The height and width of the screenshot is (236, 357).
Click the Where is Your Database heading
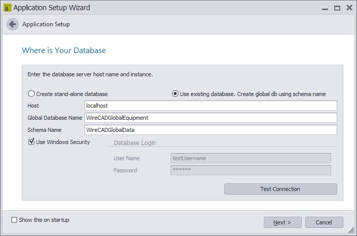click(64, 51)
